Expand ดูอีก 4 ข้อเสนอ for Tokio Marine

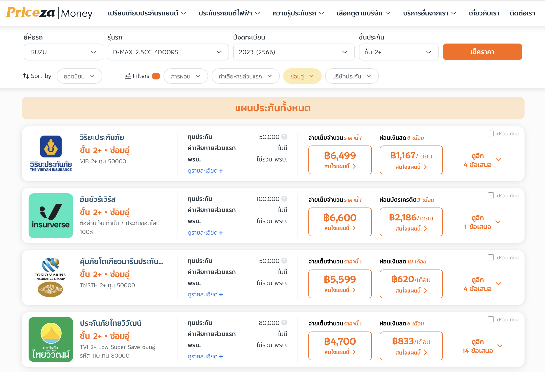coord(482,284)
